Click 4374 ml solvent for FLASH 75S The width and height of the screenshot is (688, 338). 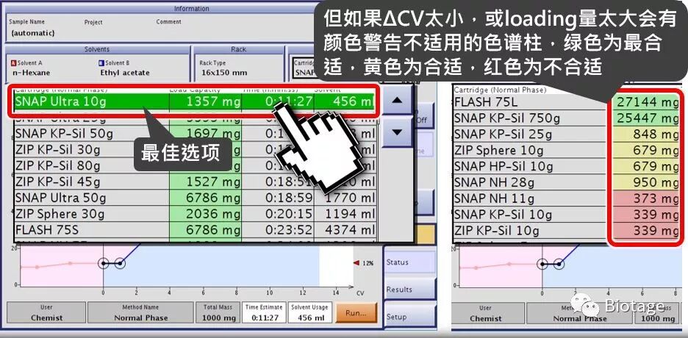click(x=345, y=230)
